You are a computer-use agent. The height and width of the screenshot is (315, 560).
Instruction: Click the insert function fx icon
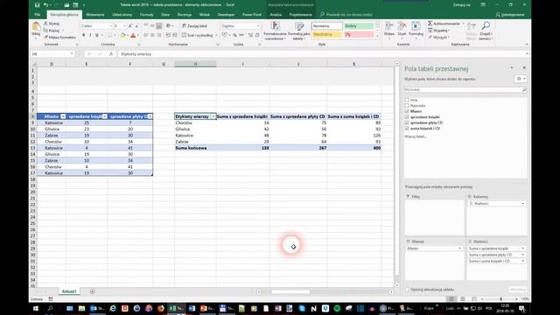click(x=111, y=54)
